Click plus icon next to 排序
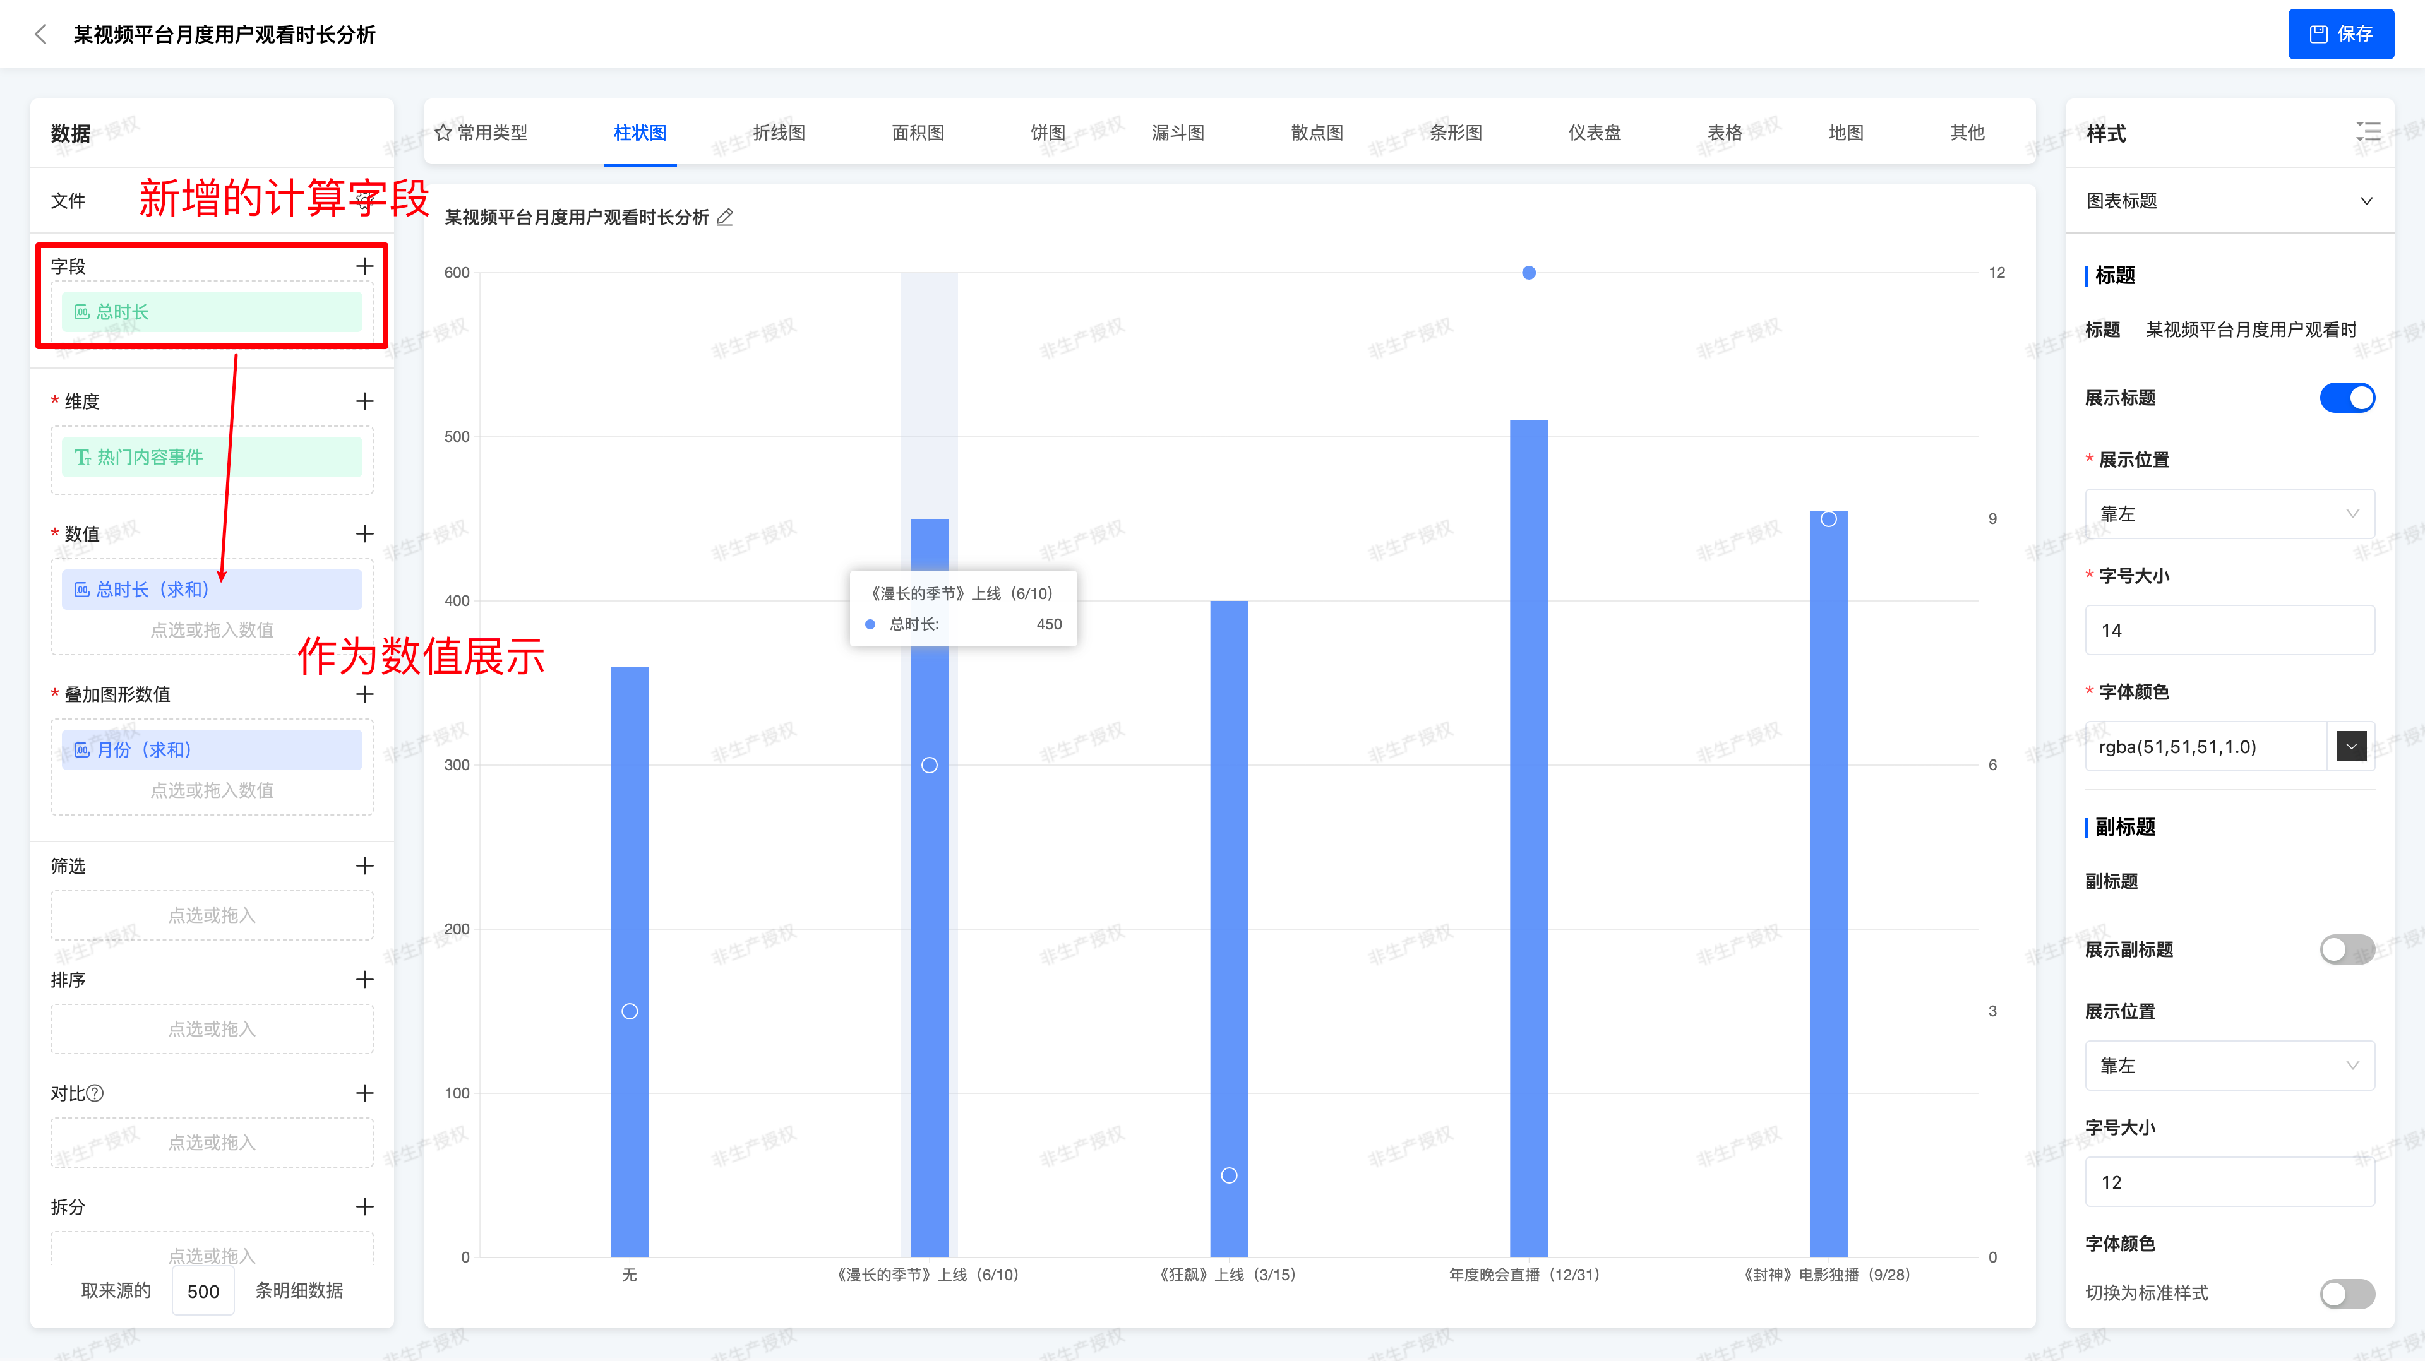Image resolution: width=2425 pixels, height=1361 pixels. tap(364, 980)
